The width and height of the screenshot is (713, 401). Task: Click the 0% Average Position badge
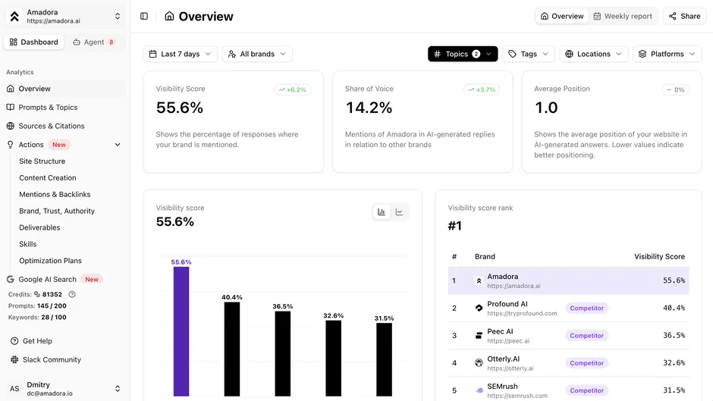675,89
